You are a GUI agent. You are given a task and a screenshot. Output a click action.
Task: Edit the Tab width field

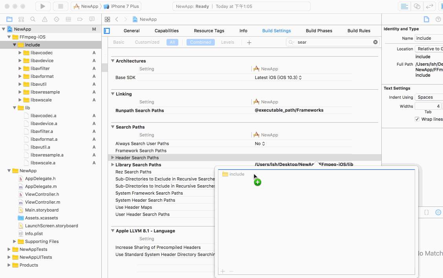coord(428,106)
